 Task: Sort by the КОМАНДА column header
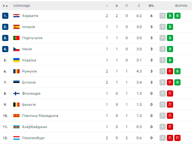click(x=22, y=6)
